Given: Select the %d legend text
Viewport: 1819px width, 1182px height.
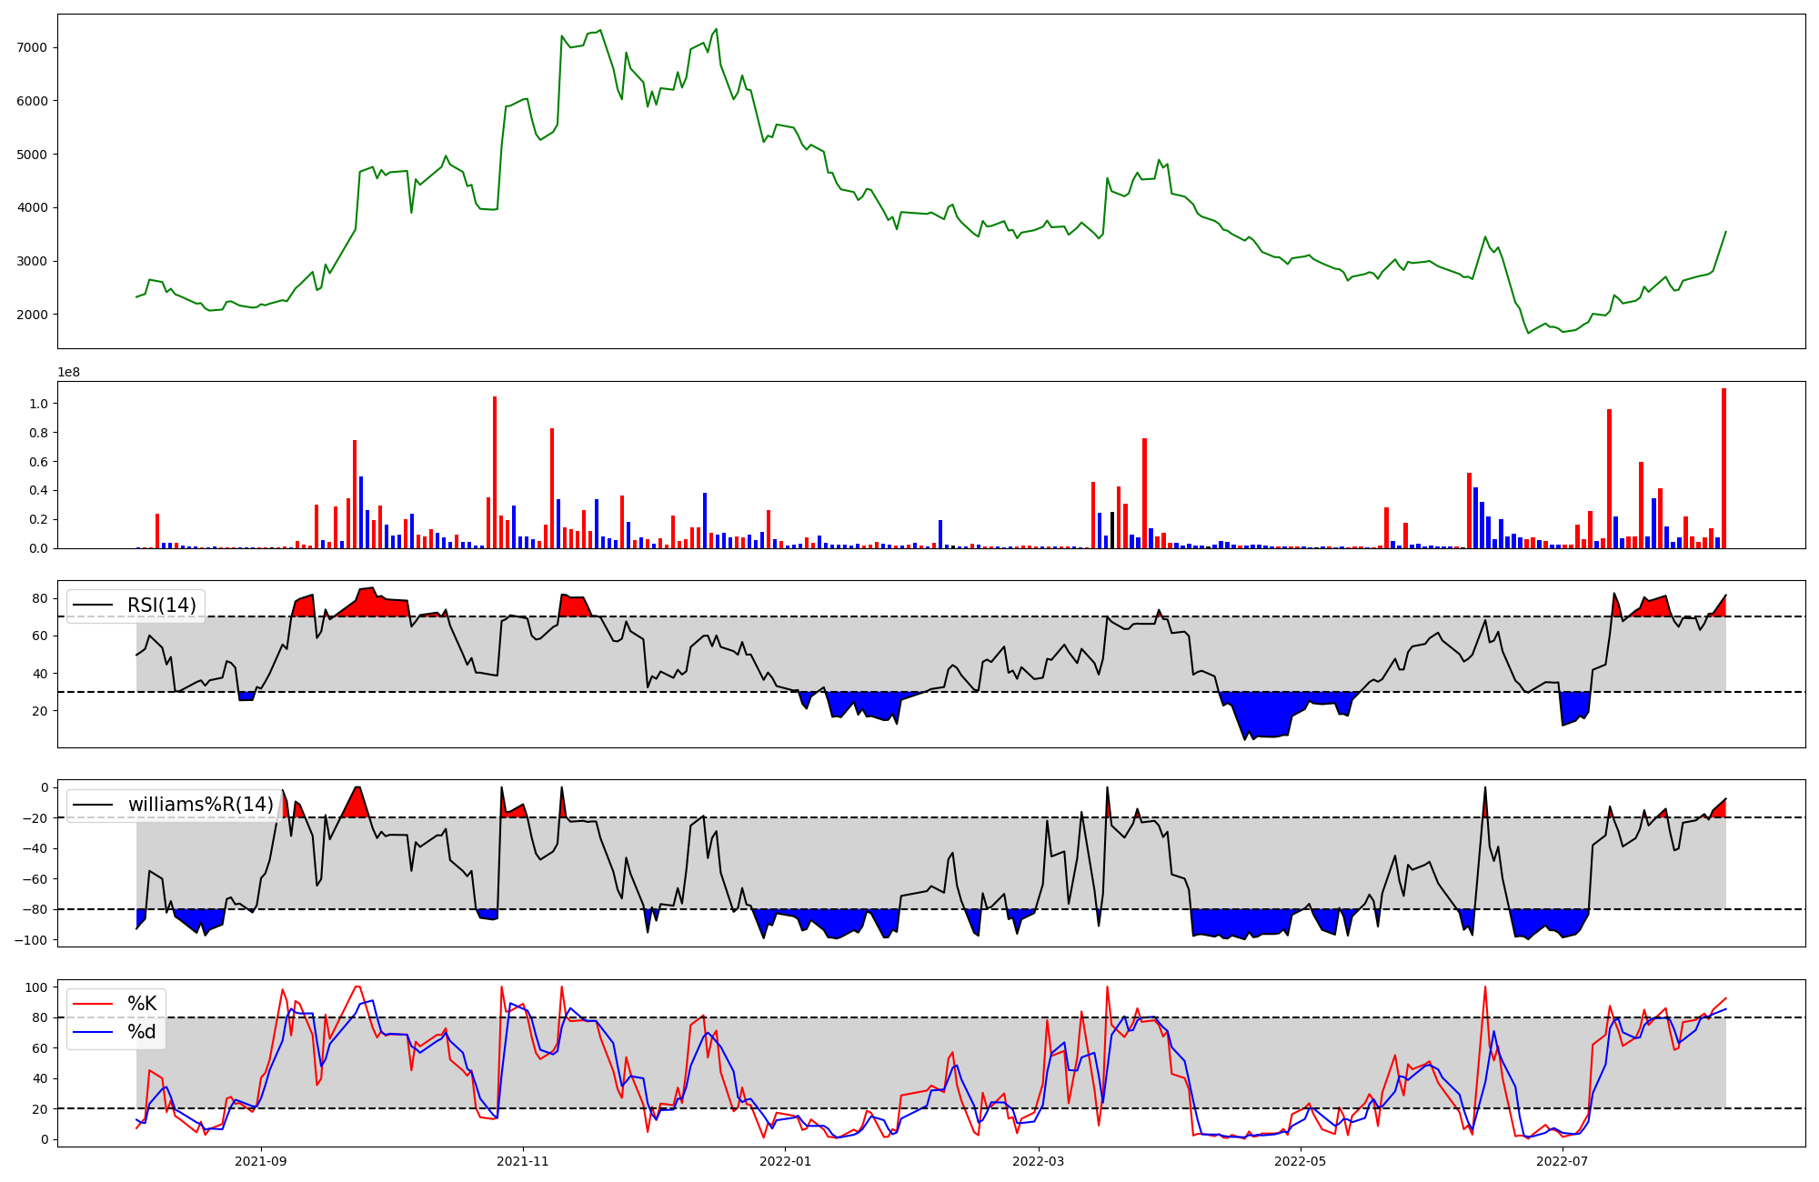Looking at the screenshot, I should tap(142, 1032).
